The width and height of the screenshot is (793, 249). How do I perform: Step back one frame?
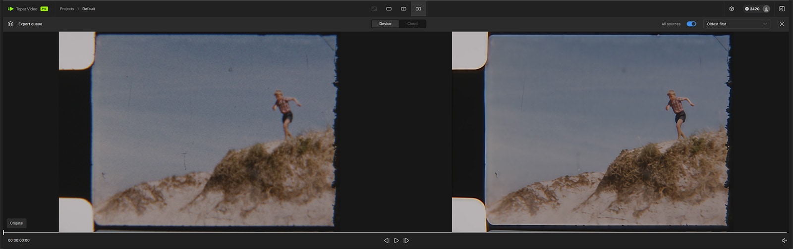pos(387,241)
